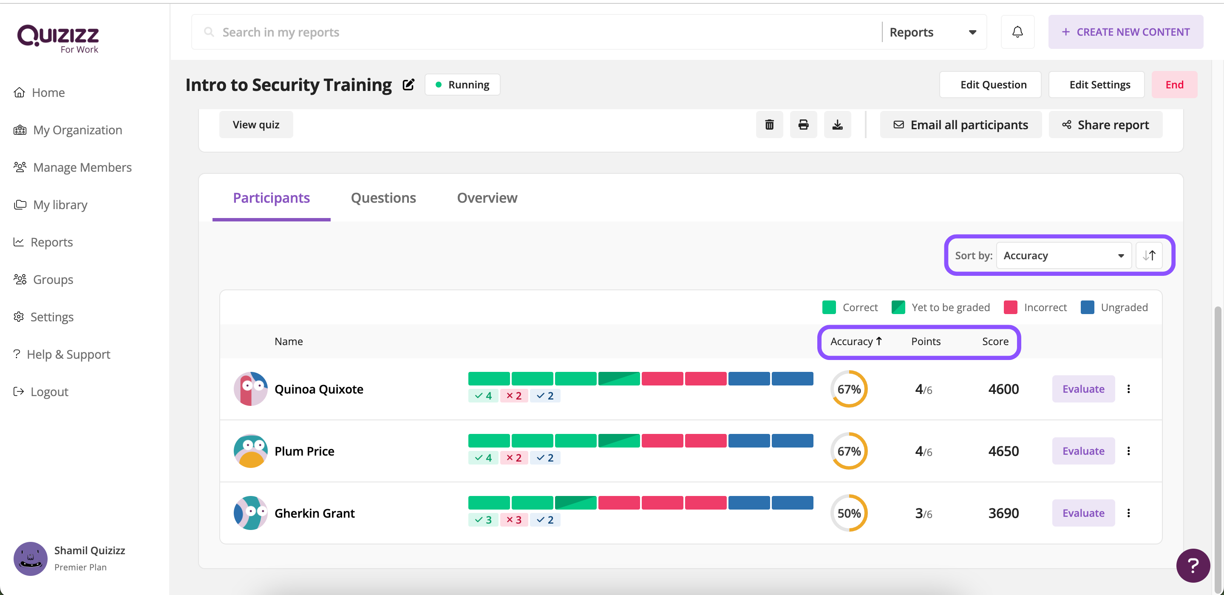Toggle sort order arrows button
This screenshot has width=1224, height=595.
1149,256
